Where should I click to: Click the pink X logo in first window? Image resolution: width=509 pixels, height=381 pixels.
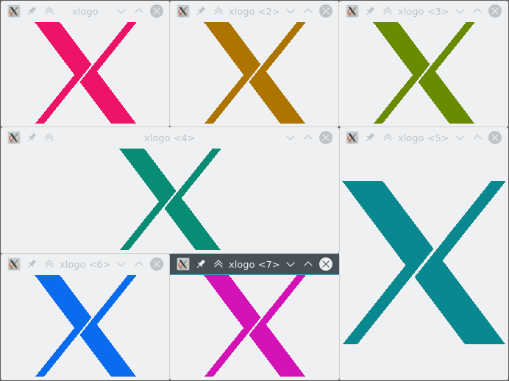tap(85, 73)
